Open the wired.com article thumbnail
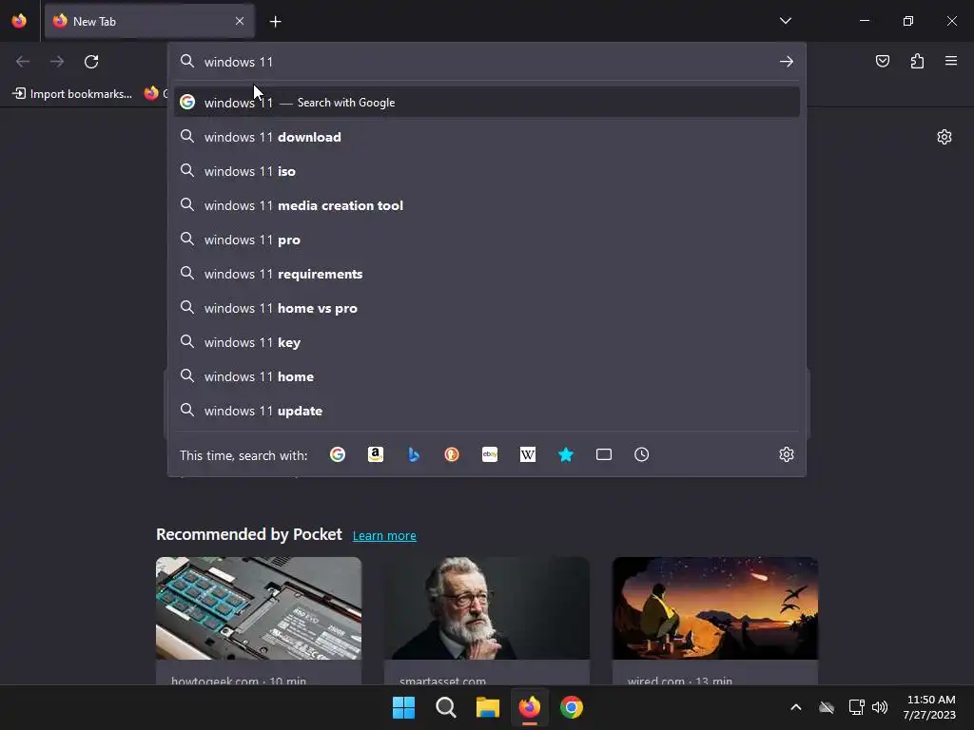This screenshot has width=974, height=730. coord(715,608)
